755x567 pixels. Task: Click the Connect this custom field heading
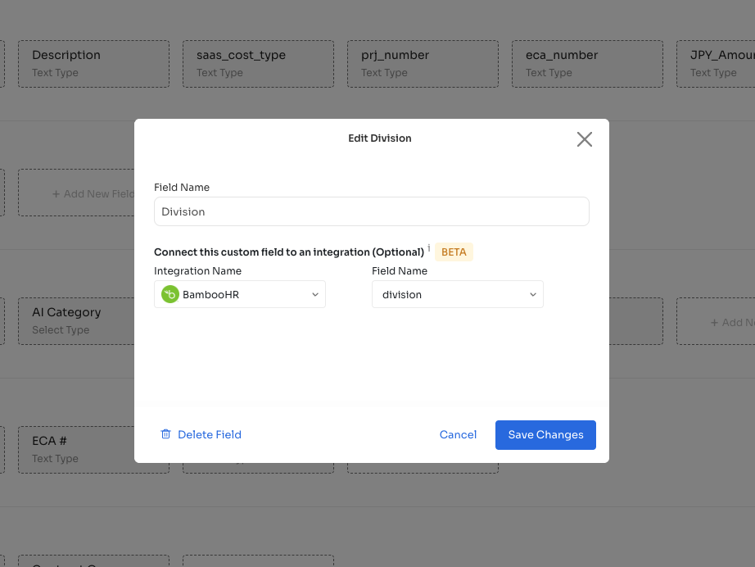(x=289, y=252)
